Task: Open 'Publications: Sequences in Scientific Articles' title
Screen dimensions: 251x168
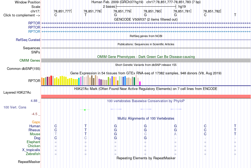Action: [x=146, y=44]
